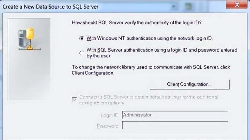Click the dialog title bar text
This screenshot has height=140, width=250.
[50, 6]
